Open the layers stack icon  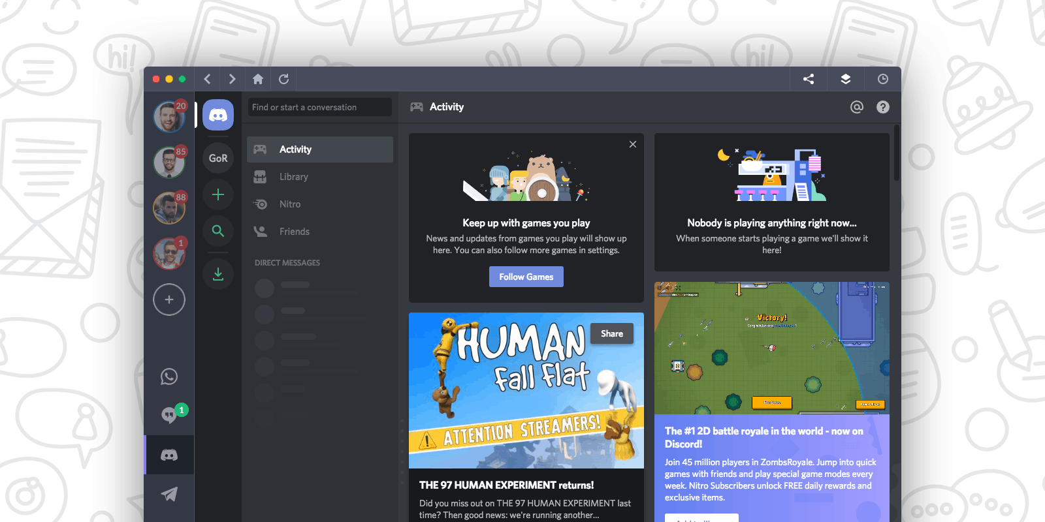pos(846,79)
